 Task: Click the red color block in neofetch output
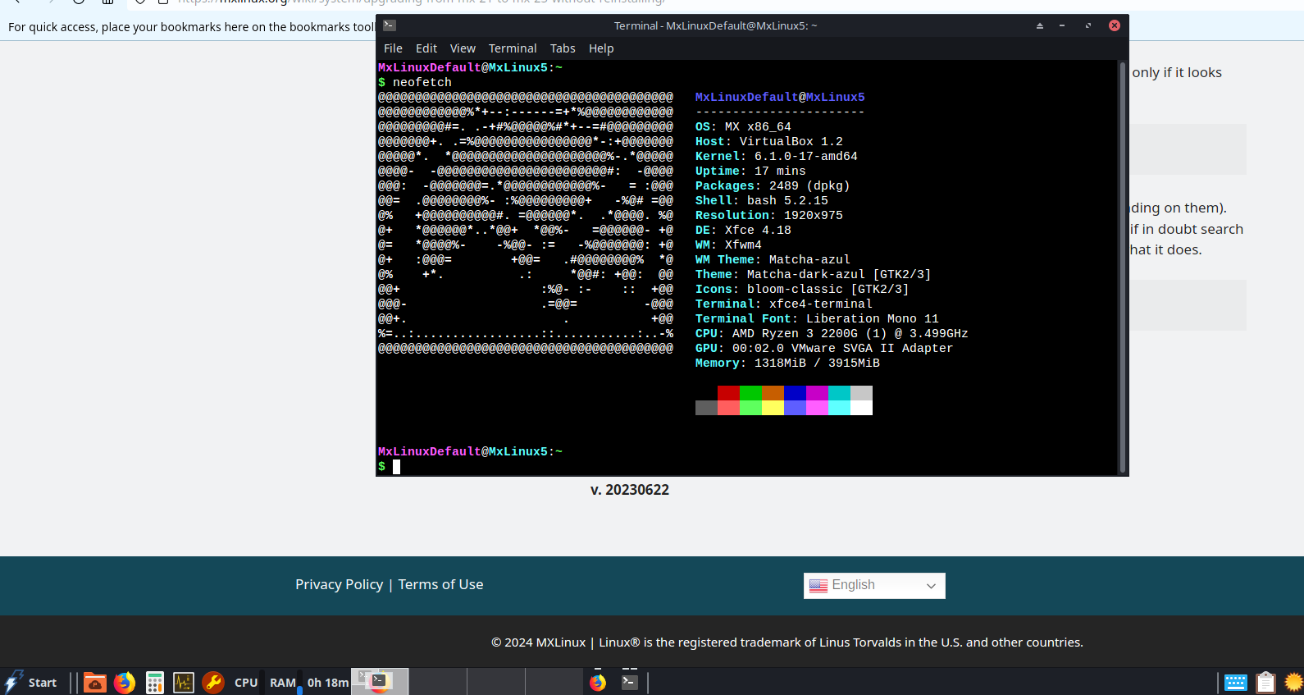pyautogui.click(x=728, y=393)
